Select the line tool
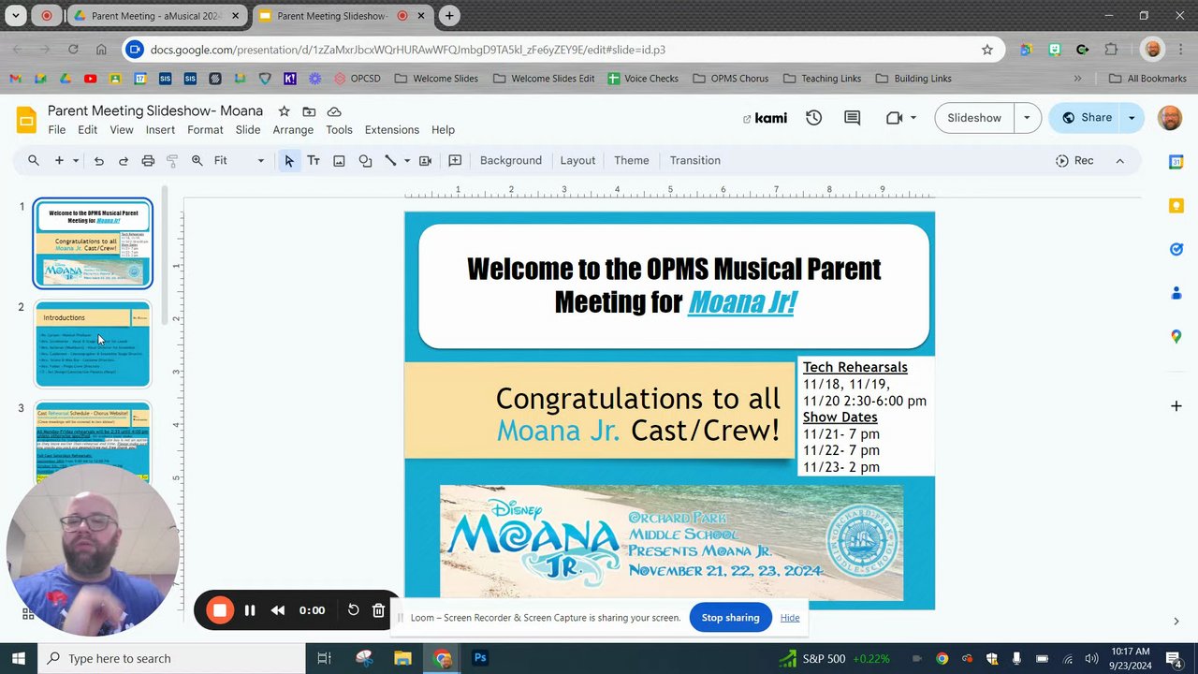The width and height of the screenshot is (1198, 674). 390,161
